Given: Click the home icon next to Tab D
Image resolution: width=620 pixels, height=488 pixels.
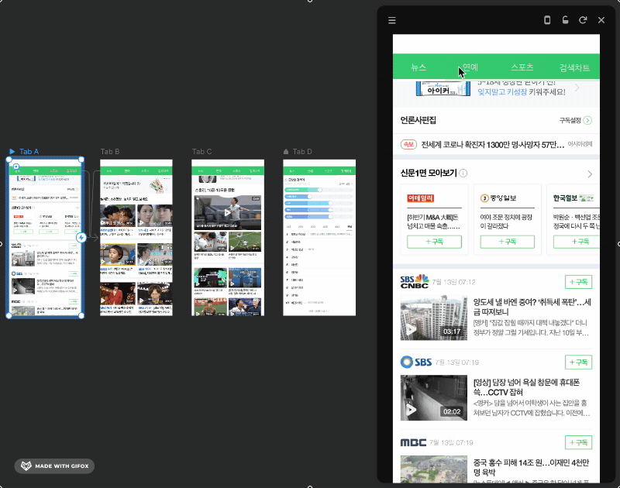Looking at the screenshot, I should [286, 151].
